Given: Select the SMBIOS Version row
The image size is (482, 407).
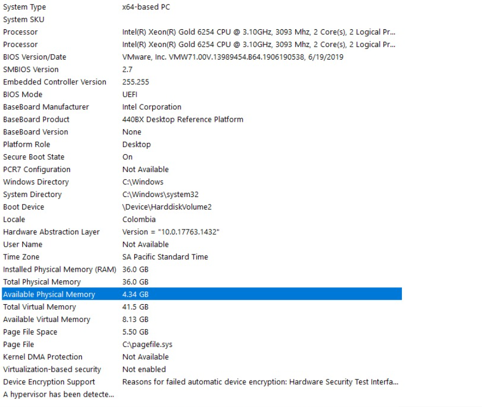Looking at the screenshot, I should point(31,70).
